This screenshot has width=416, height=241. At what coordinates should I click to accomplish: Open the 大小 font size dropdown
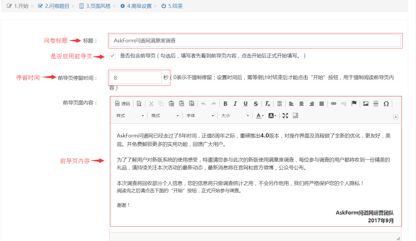click(x=235, y=116)
